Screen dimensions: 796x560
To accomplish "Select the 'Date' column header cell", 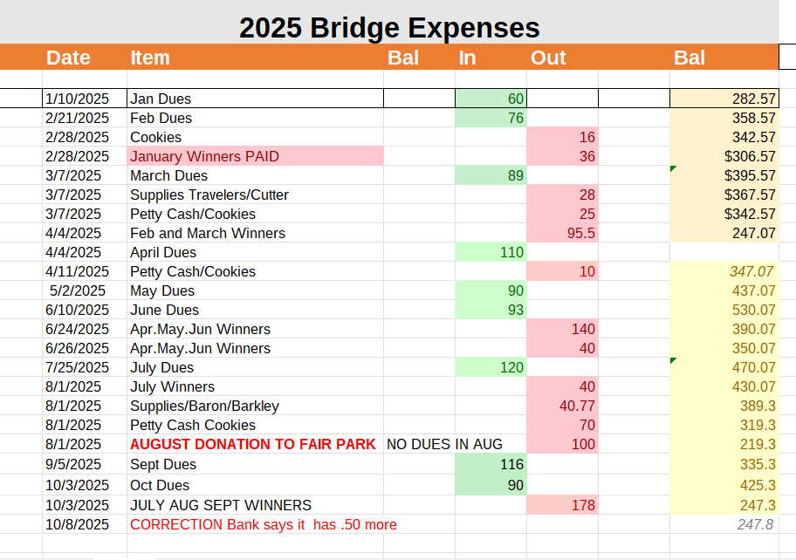I will 68,58.
